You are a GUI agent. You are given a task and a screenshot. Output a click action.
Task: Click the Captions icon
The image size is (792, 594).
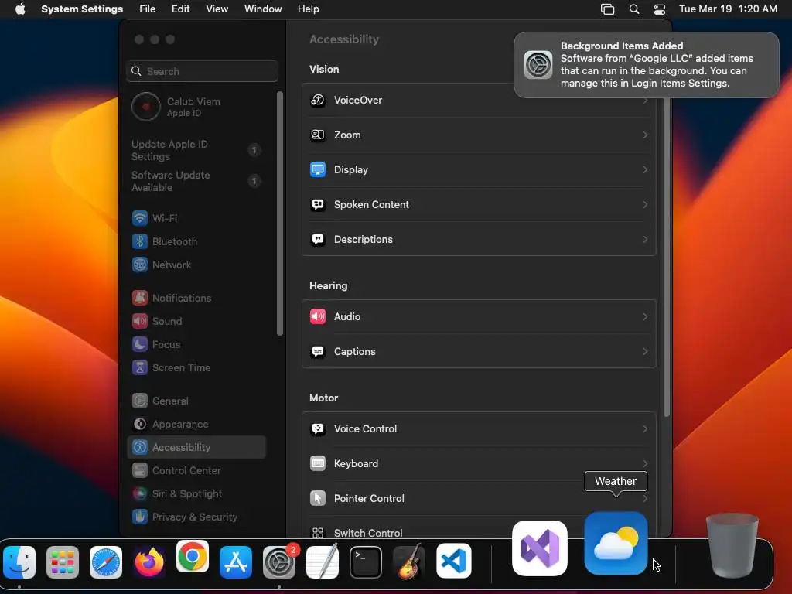317,352
